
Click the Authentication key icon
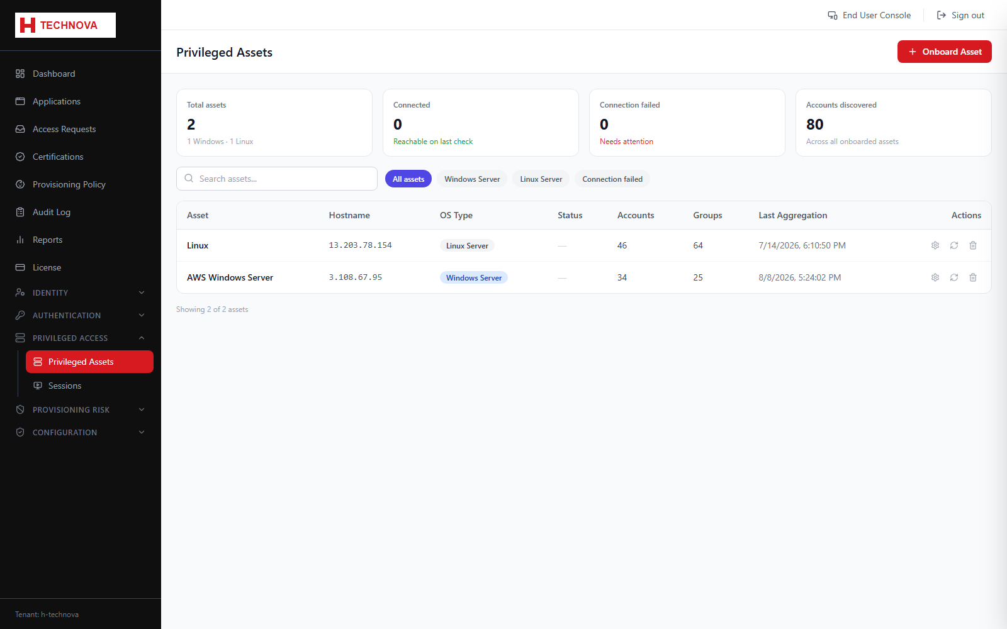(x=20, y=315)
